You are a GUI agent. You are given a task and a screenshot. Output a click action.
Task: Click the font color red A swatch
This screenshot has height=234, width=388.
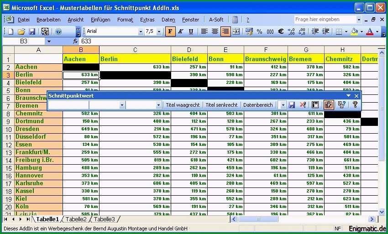[370, 31]
